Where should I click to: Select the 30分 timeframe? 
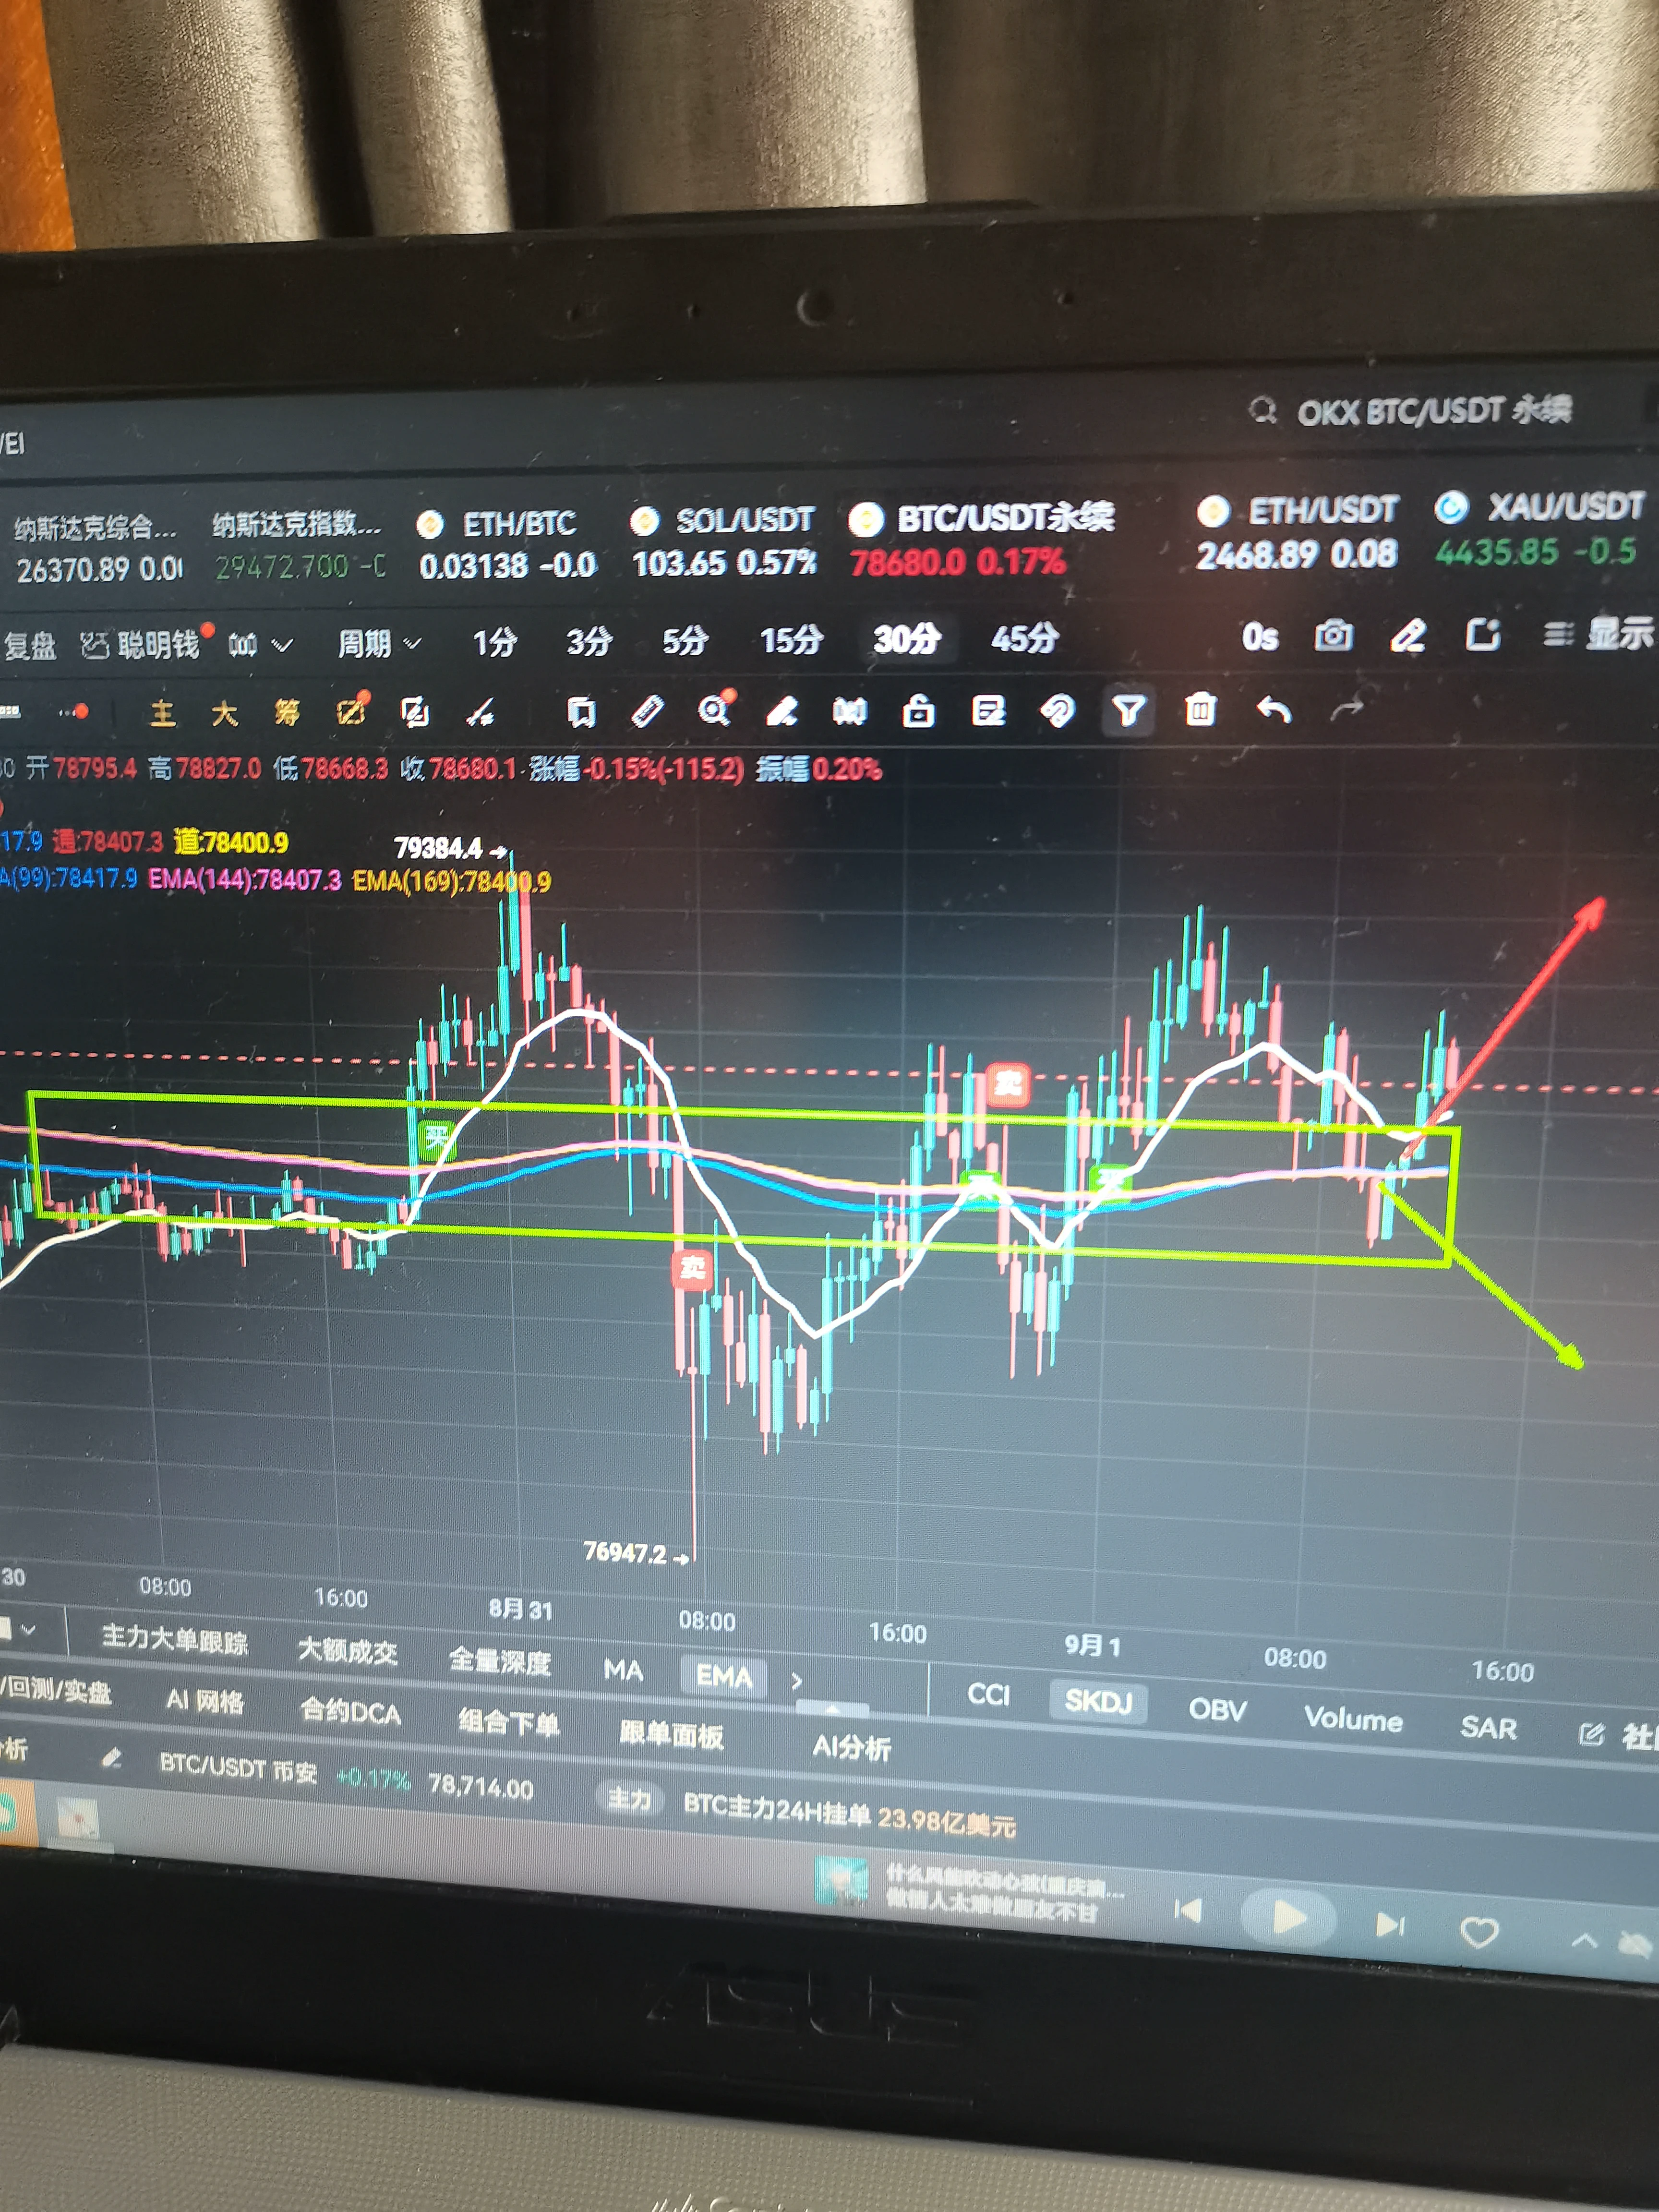click(x=907, y=638)
